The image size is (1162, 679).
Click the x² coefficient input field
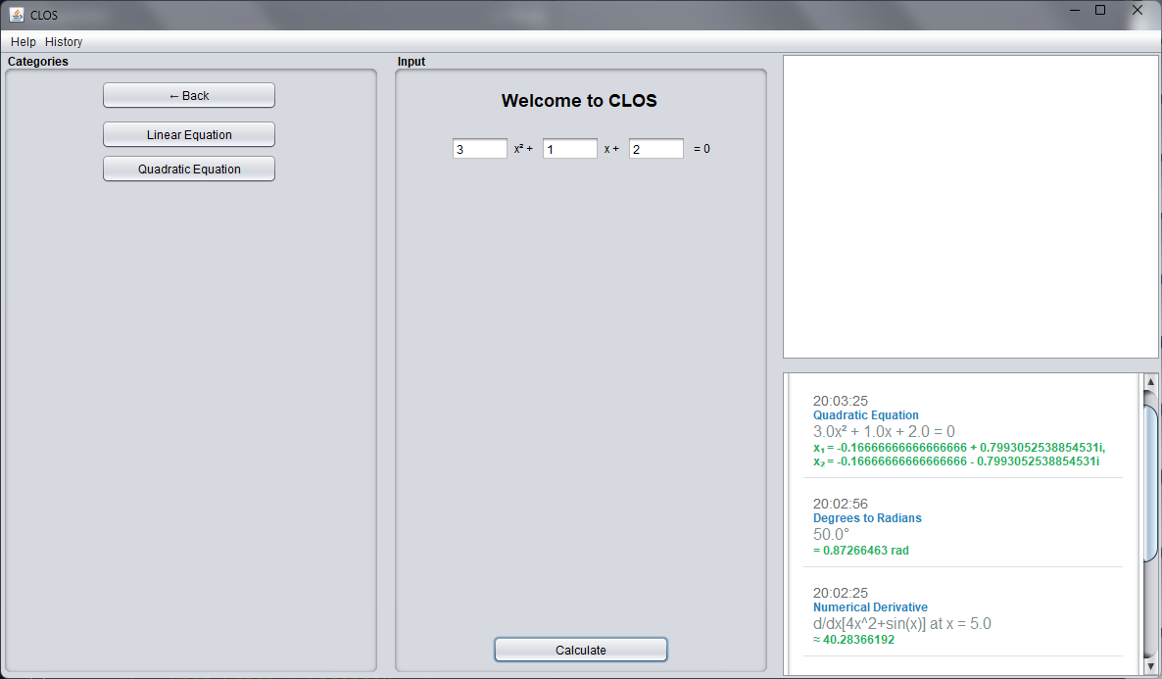click(x=479, y=148)
